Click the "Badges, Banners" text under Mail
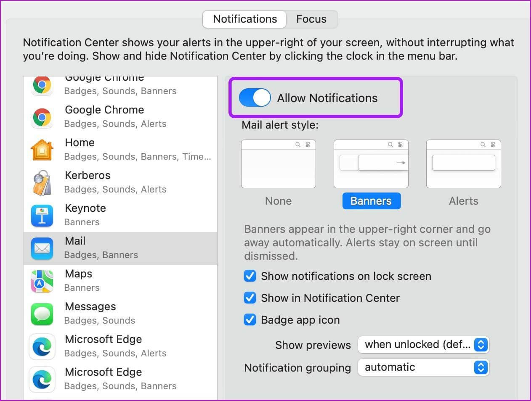Screen dimensions: 531x401 point(101,255)
